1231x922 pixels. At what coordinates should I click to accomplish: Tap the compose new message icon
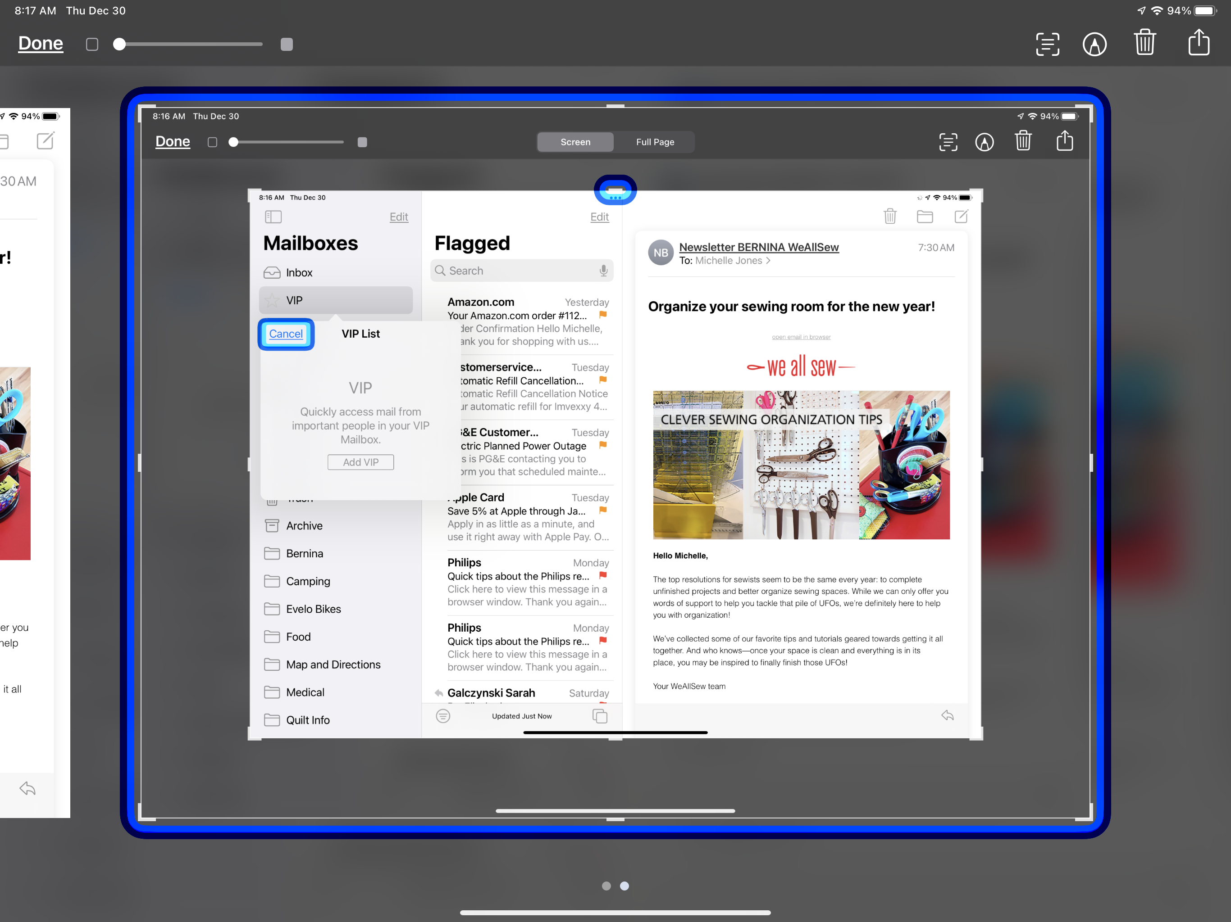tap(961, 217)
